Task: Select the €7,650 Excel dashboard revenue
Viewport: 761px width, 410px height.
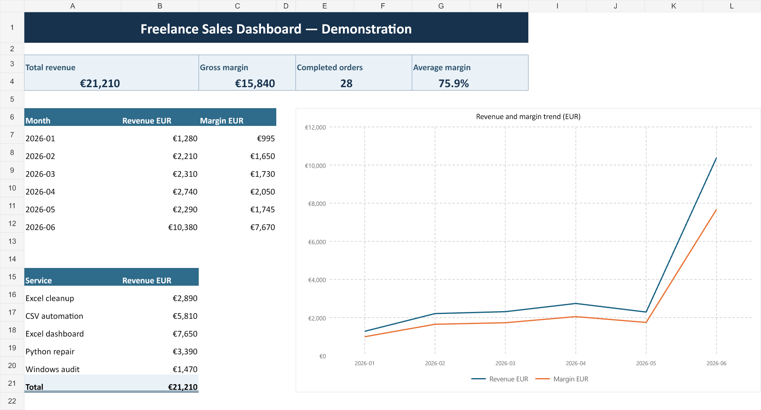Action: pos(160,330)
